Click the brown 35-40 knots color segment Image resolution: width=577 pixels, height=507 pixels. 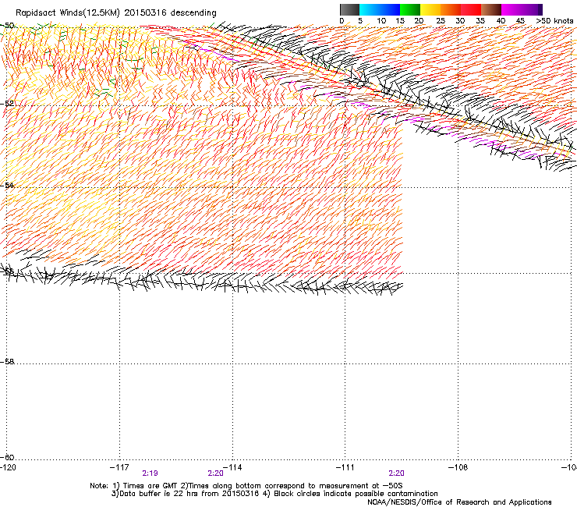491,9
